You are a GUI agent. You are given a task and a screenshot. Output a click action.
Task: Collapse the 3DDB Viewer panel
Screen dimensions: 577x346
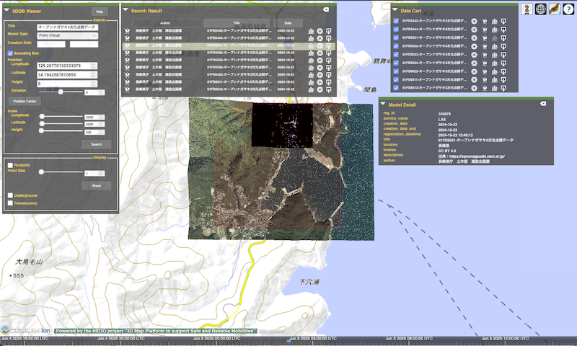[6, 10]
